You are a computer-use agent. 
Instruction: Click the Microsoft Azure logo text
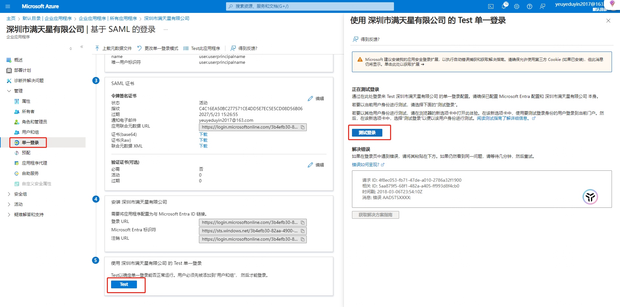[40, 6]
